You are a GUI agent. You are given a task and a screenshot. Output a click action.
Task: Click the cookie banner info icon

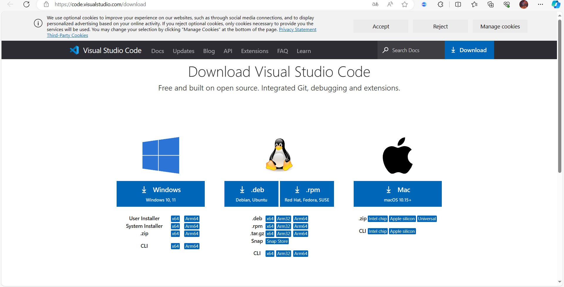(x=38, y=23)
